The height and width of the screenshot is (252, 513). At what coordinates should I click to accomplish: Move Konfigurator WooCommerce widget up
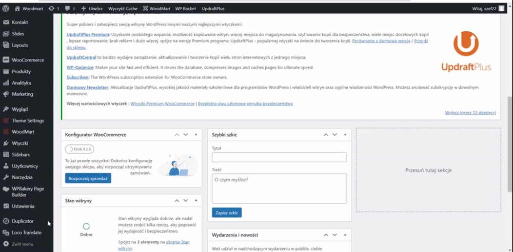(x=176, y=135)
